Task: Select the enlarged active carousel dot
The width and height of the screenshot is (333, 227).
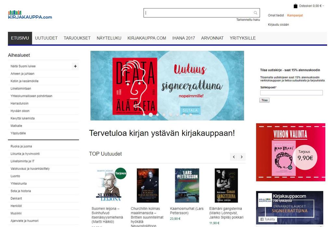Action: tap(151, 115)
